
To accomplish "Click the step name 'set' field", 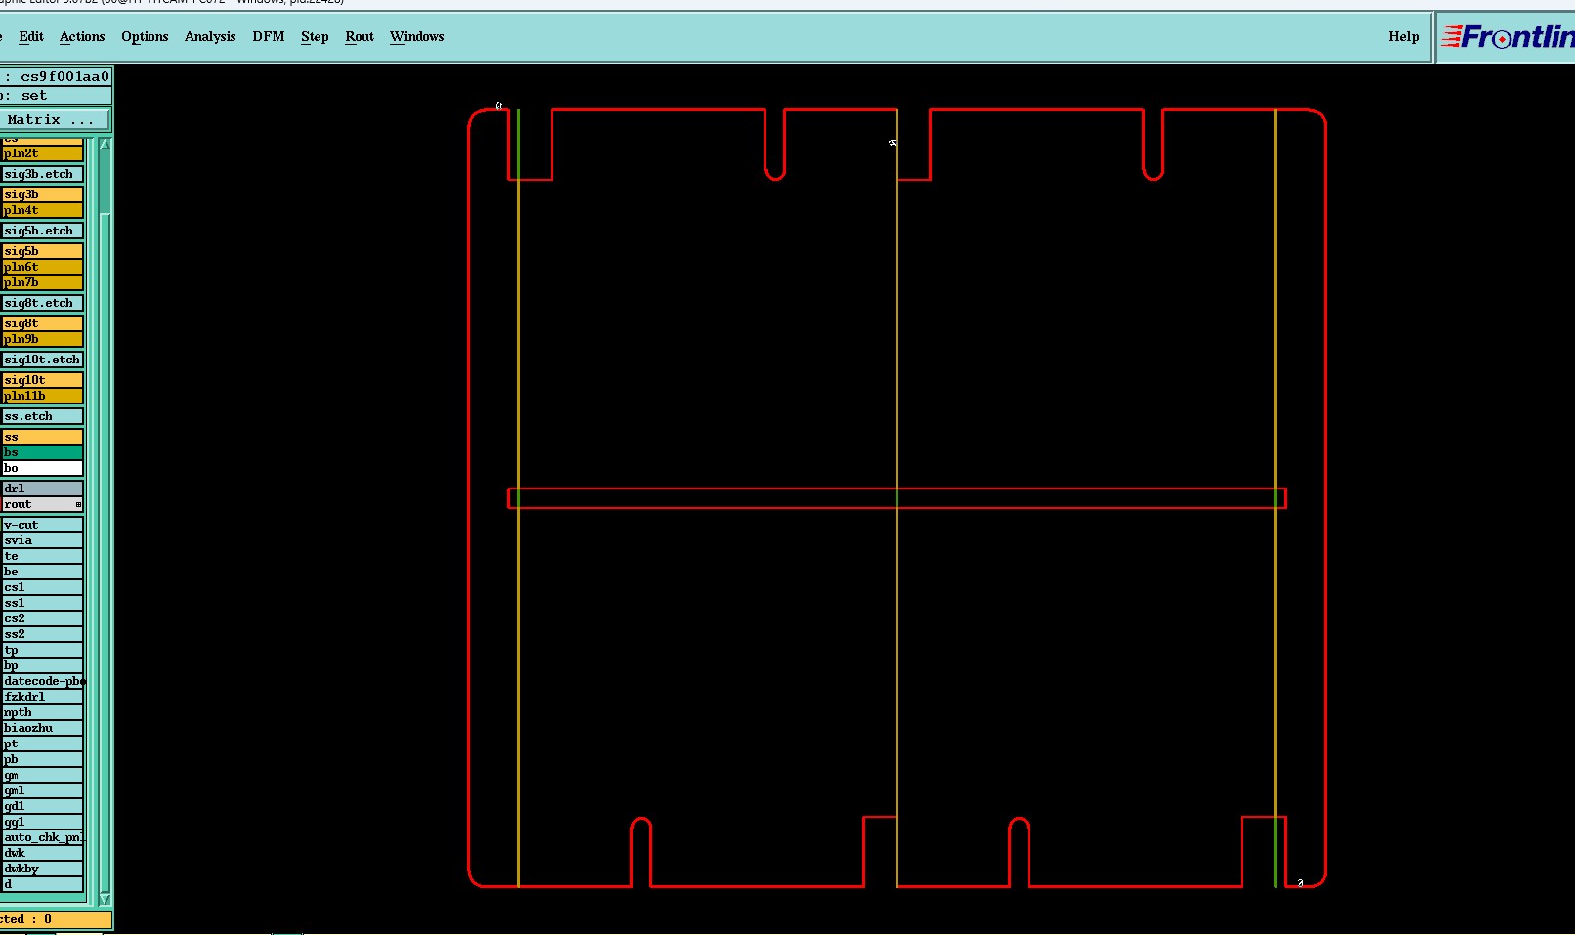I will tap(56, 95).
